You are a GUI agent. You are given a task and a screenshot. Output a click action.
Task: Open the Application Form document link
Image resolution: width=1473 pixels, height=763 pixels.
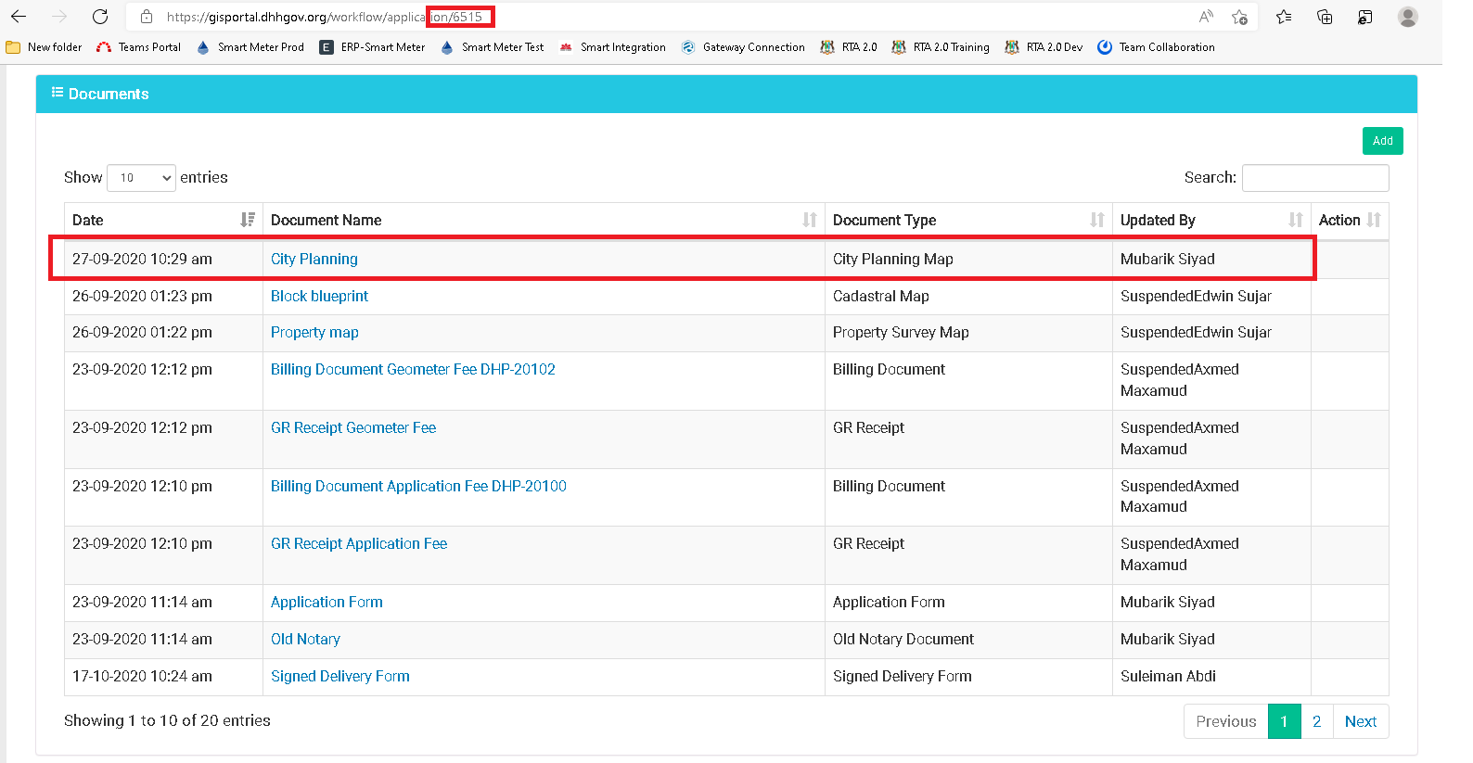[x=327, y=602]
